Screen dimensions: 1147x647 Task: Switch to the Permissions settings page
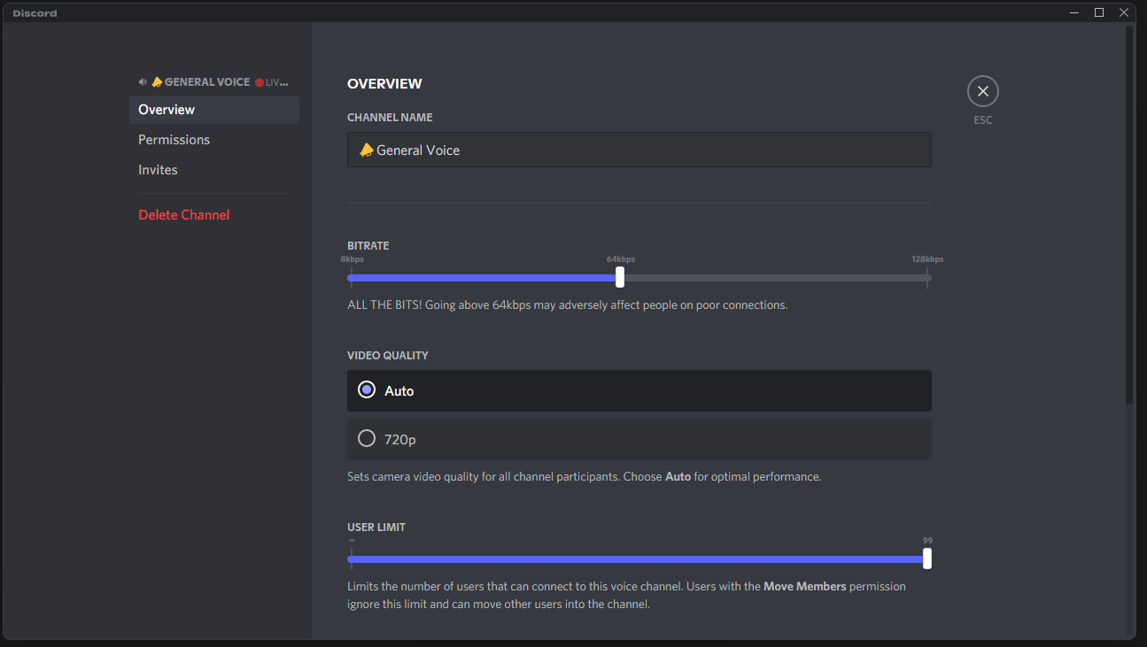(x=174, y=139)
